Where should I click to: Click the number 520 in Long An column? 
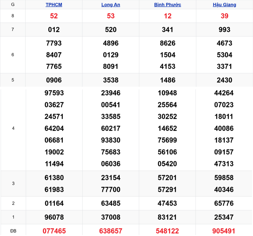(111, 30)
